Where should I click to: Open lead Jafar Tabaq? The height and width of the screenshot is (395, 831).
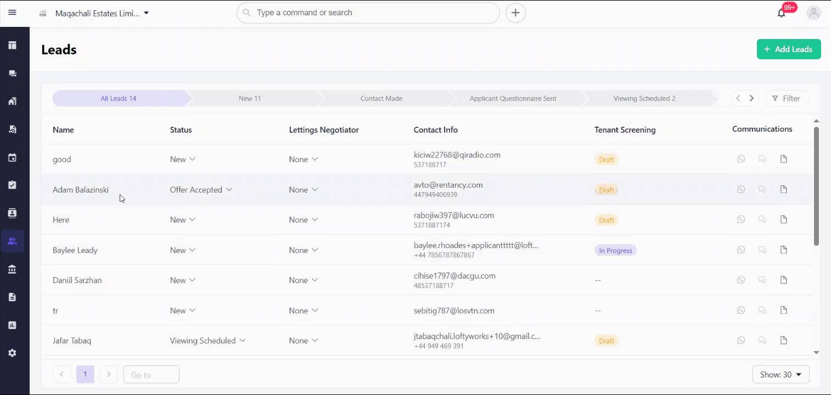72,341
